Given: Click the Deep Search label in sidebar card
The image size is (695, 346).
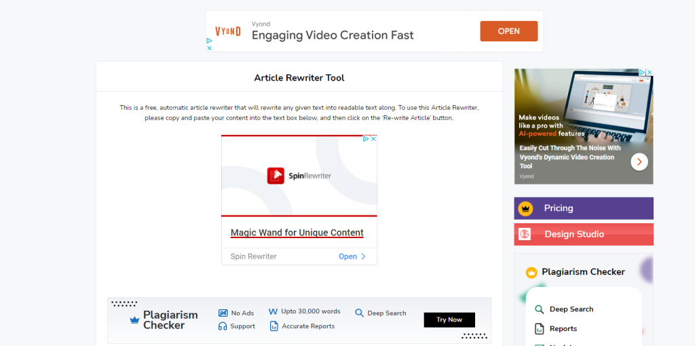Looking at the screenshot, I should coord(571,309).
